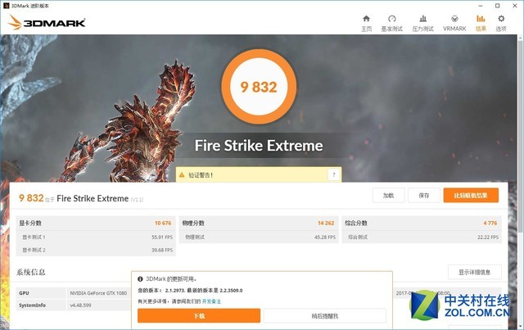This screenshot has width=524, height=330.
Task: Click the info icon in update notice
Action: tap(140, 279)
